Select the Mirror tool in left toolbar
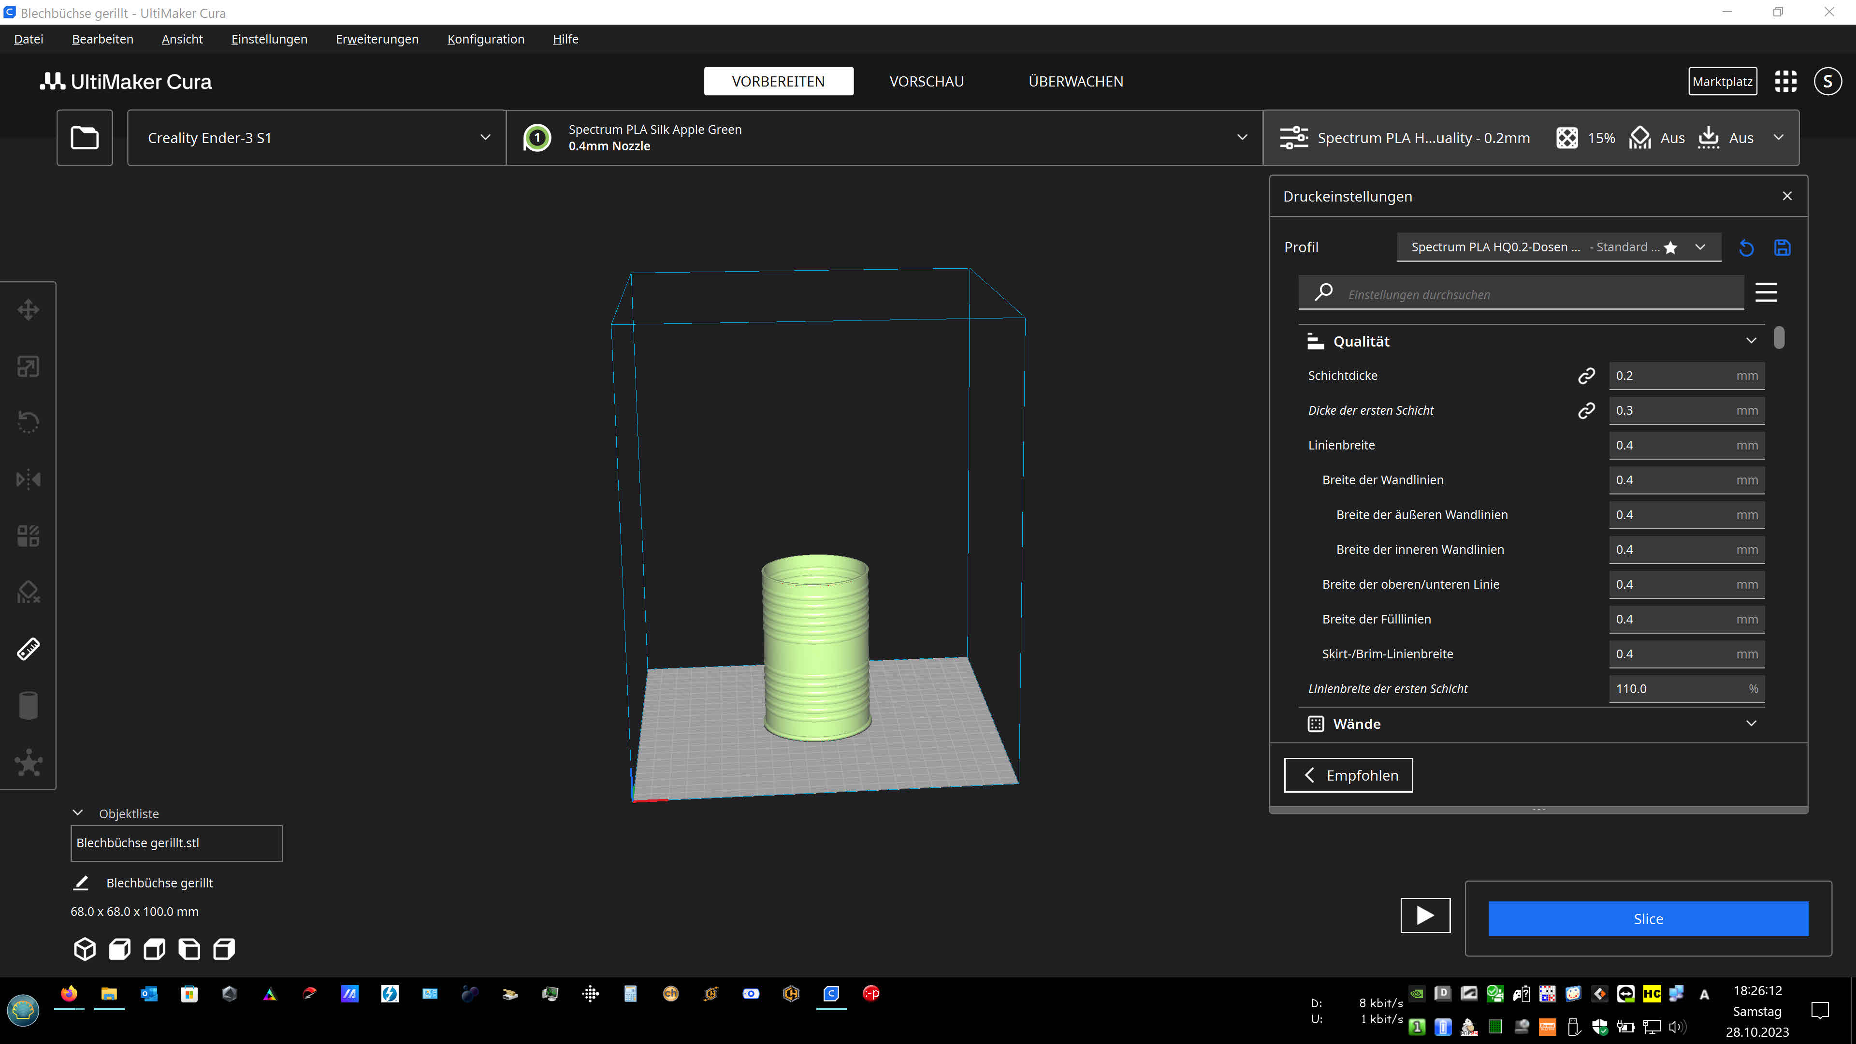This screenshot has height=1044, width=1856. point(28,479)
